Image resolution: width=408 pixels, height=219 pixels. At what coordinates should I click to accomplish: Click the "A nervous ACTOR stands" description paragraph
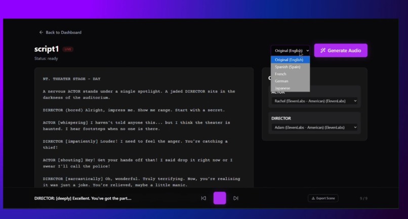139,95
